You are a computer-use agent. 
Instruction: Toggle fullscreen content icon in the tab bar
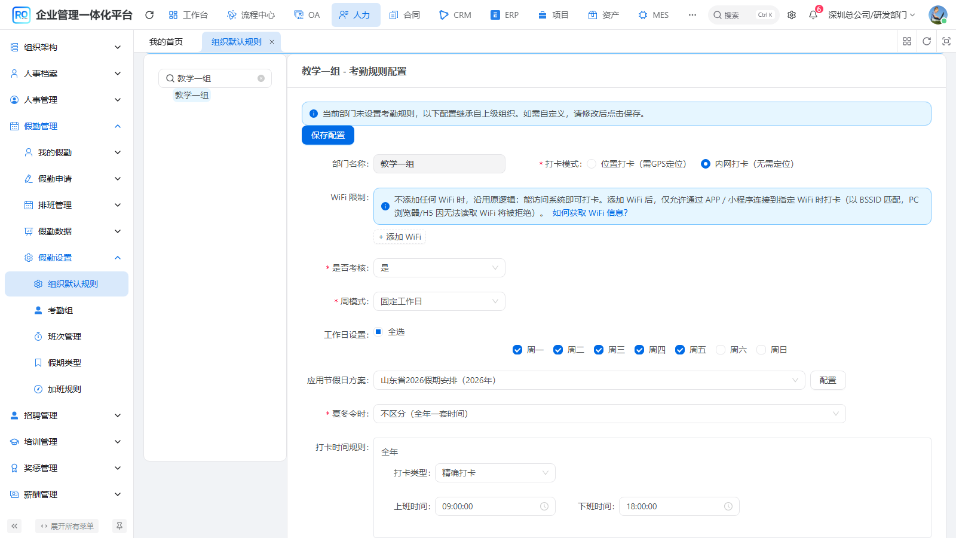(946, 41)
